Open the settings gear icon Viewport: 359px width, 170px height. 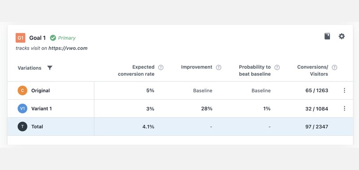[x=341, y=36]
